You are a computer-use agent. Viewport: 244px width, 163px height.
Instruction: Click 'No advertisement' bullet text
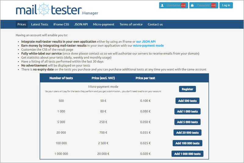coord(34,65)
